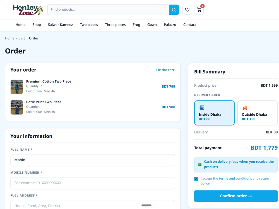
Task: Uncheck the accept terms checkbox
Action: coord(196,179)
